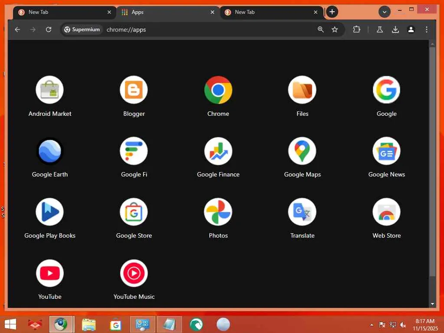Show the Downloads tray
The image size is (444, 333).
395,29
